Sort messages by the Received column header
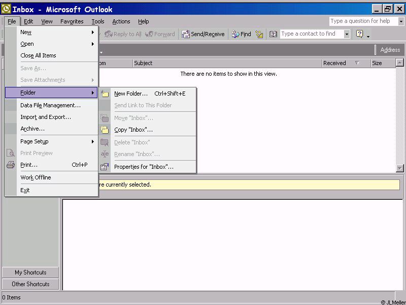 click(x=335, y=63)
